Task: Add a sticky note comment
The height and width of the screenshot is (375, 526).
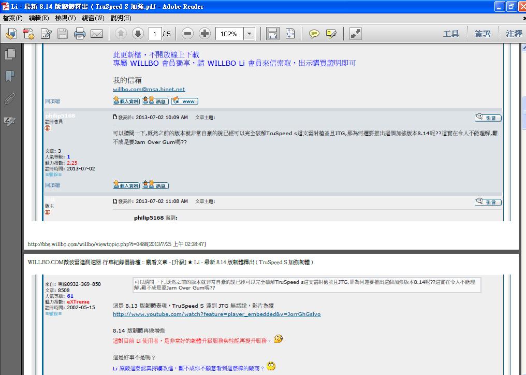Action: tap(314, 34)
